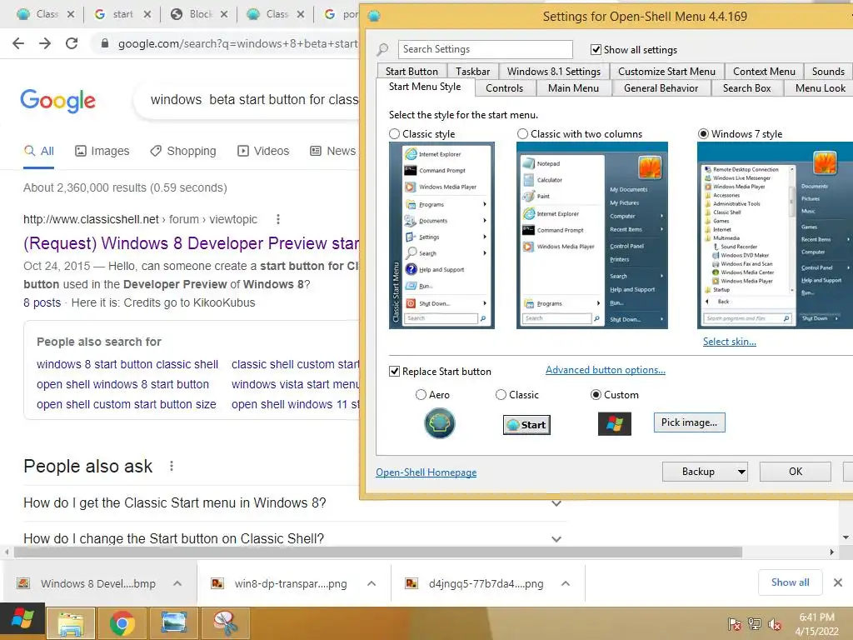Click the Windows flag Start button in taskbar

point(22,620)
